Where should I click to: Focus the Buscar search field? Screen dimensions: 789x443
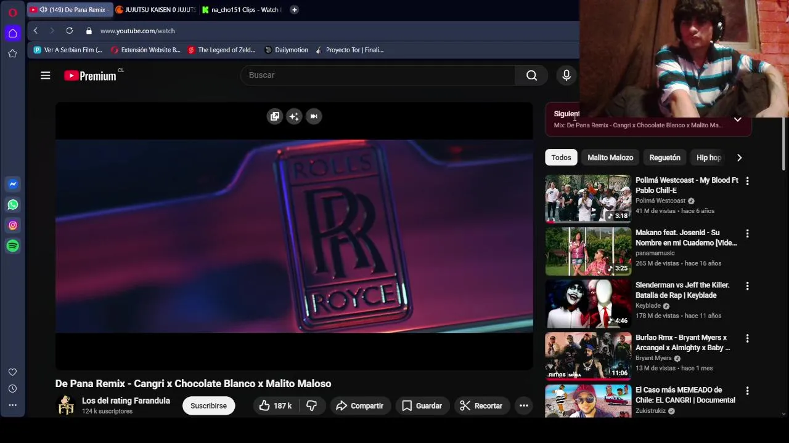pyautogui.click(x=378, y=75)
